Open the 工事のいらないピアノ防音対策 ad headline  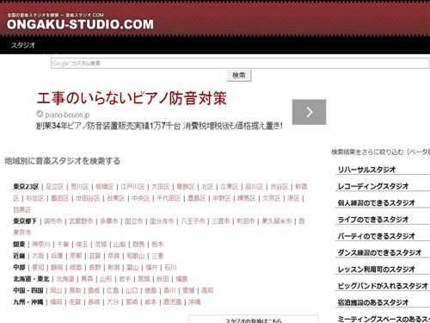coord(132,98)
